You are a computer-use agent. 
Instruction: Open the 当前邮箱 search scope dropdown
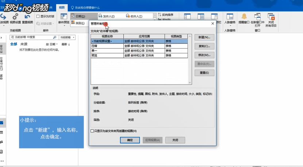point(67,37)
